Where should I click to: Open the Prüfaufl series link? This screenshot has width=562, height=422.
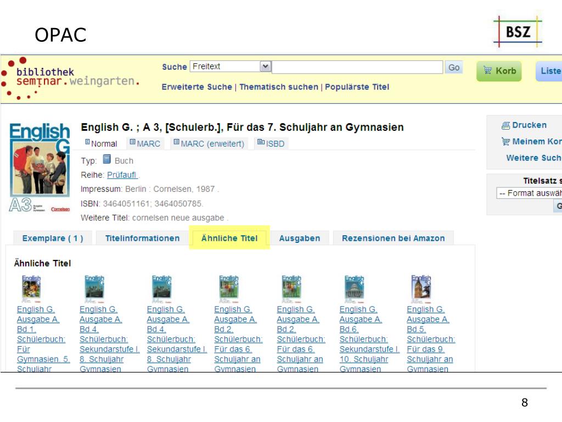coord(122,175)
